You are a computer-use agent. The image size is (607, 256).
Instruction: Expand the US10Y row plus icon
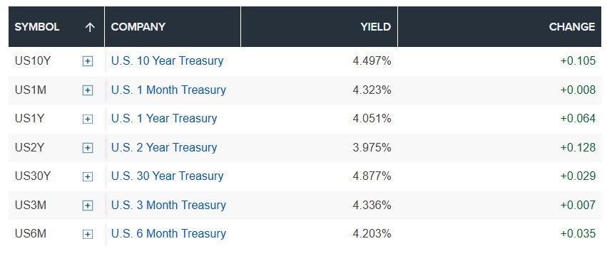tap(88, 61)
